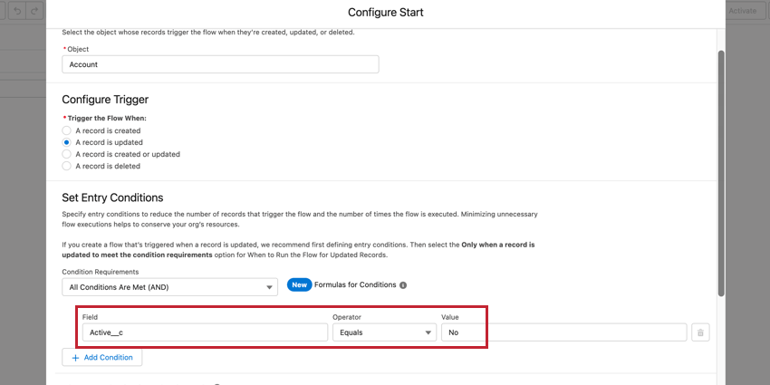Click the modal's vertical scrollbar
Viewport: 770px width, 385px height.
tap(721, 172)
